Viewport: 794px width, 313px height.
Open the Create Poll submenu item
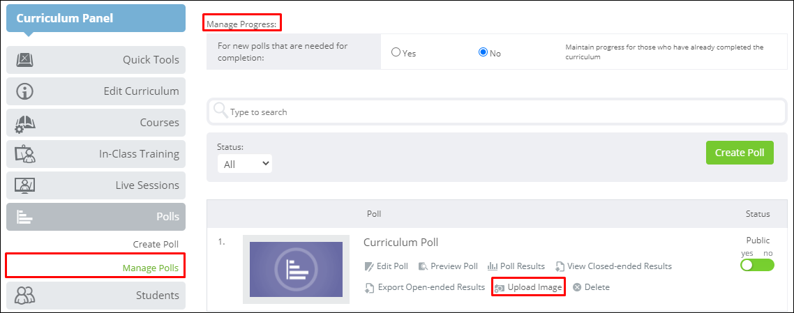tap(156, 244)
